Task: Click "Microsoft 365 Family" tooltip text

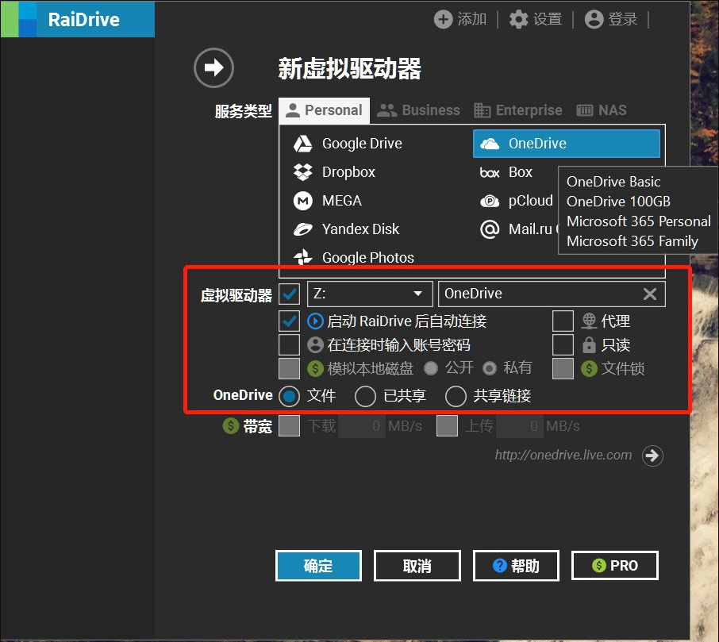Action: pyautogui.click(x=632, y=241)
